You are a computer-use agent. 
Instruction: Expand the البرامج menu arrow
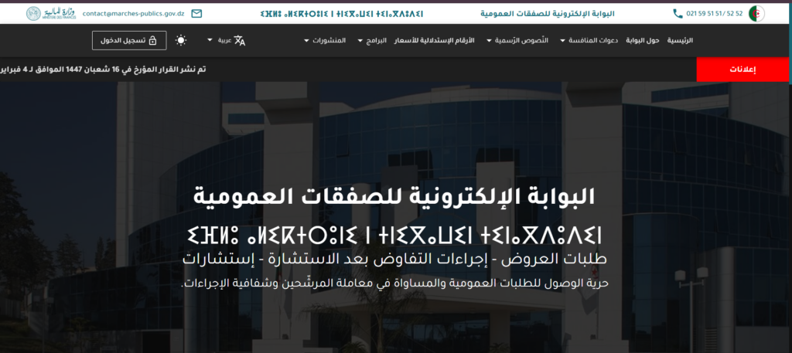(x=360, y=40)
